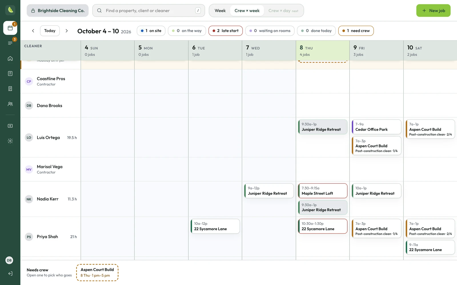
Task: Open the payments sidebar icon
Action: (10, 126)
